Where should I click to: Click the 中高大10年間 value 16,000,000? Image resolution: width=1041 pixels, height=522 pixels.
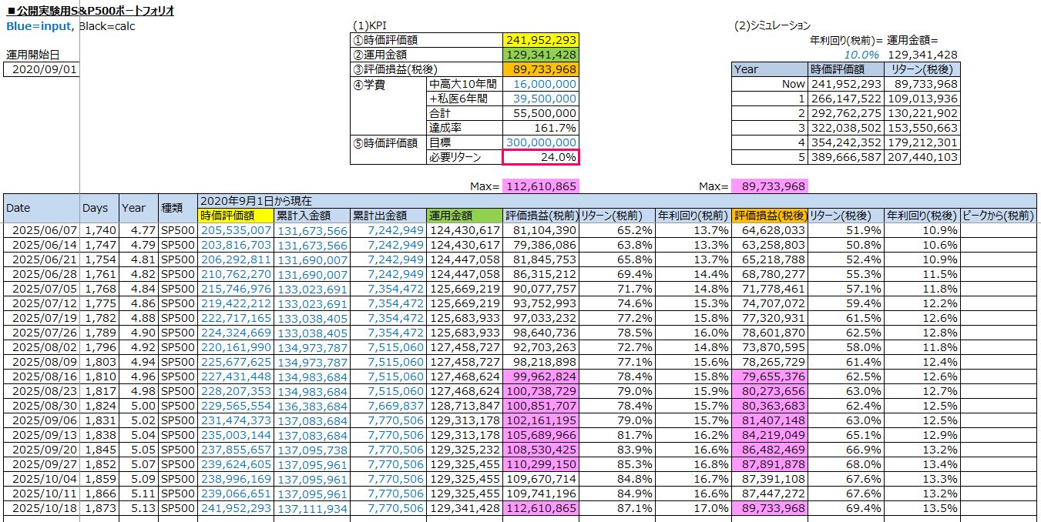tap(540, 84)
